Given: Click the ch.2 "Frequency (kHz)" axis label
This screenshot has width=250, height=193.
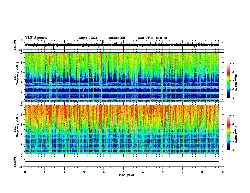Looking at the screenshot, I should [x=17, y=126].
